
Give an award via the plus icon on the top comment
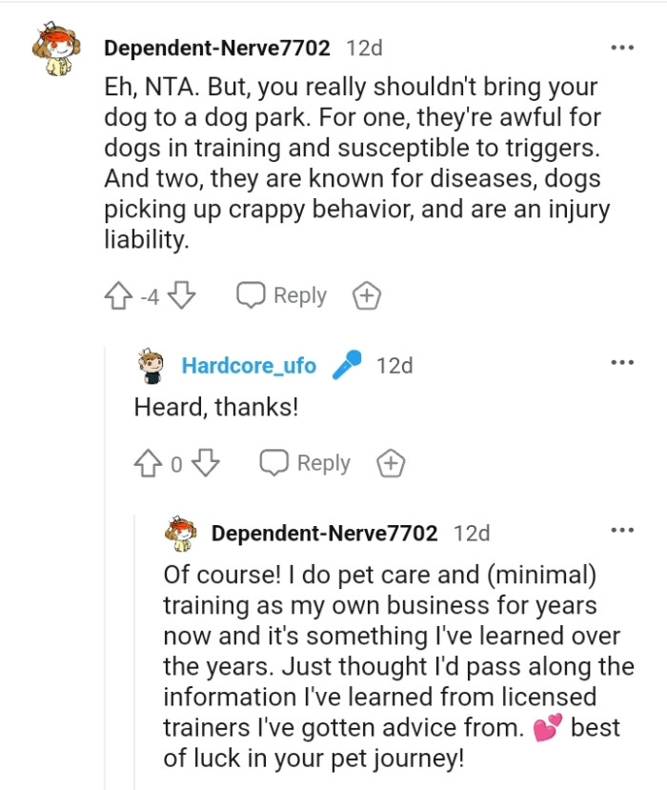click(x=366, y=295)
